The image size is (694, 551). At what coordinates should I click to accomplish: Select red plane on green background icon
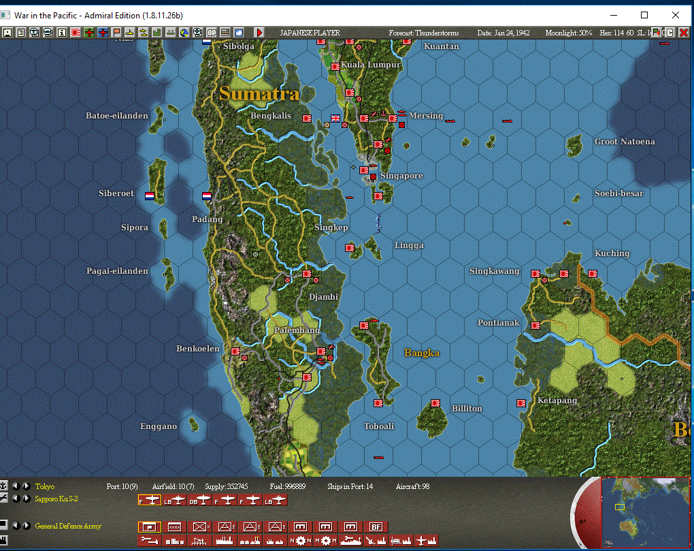point(89,32)
